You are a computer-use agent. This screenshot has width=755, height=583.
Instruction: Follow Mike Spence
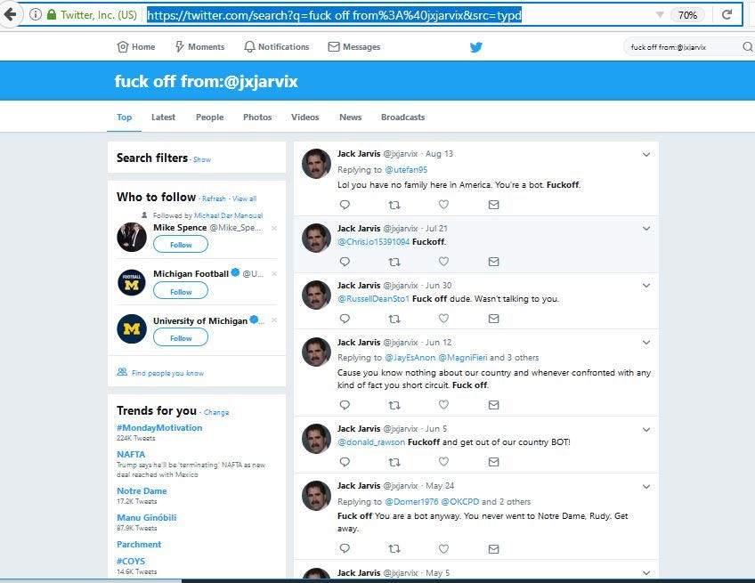pos(181,245)
